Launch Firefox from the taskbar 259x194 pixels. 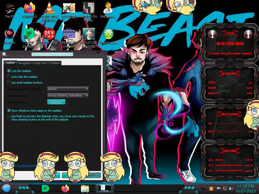65,188
